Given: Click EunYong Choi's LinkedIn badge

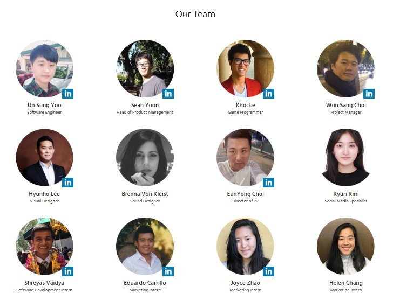Looking at the screenshot, I should pos(268,183).
